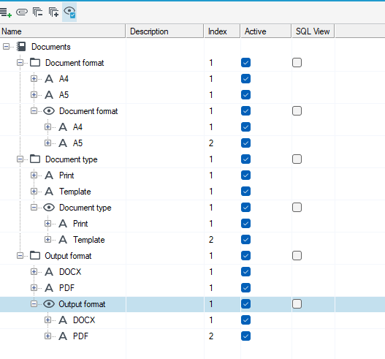Collapse the Document format eye-view node
This screenshot has height=359, width=385.
[34, 111]
